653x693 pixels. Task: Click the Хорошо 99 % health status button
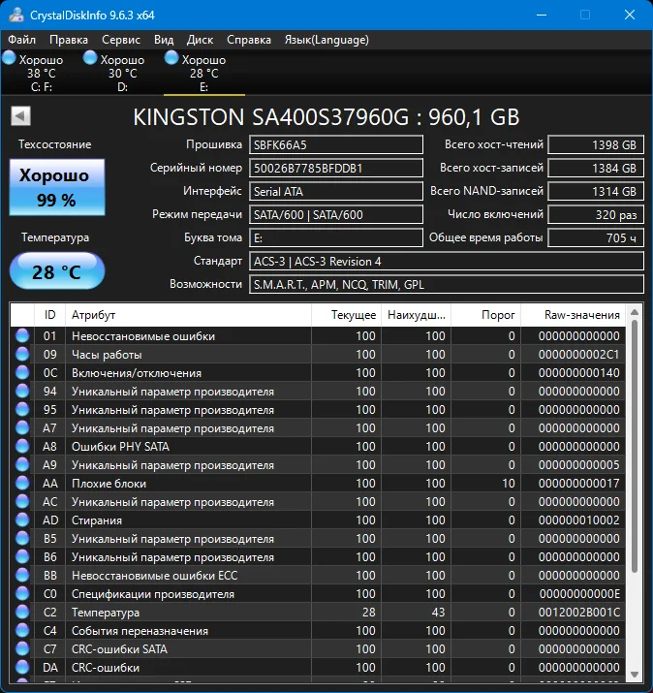(x=57, y=187)
